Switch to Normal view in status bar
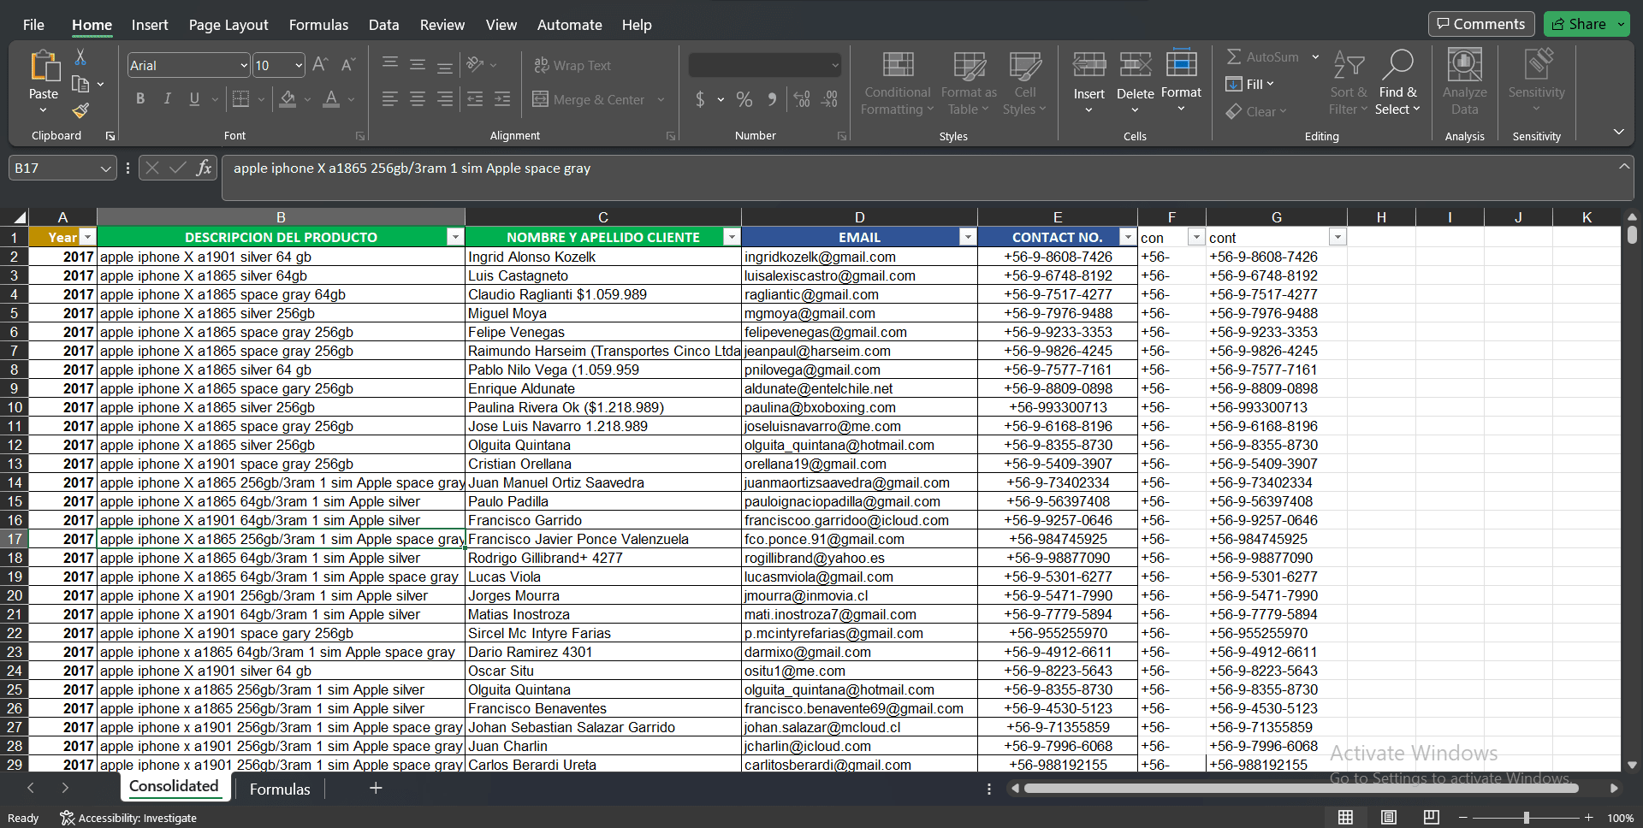The height and width of the screenshot is (828, 1643). (1345, 817)
